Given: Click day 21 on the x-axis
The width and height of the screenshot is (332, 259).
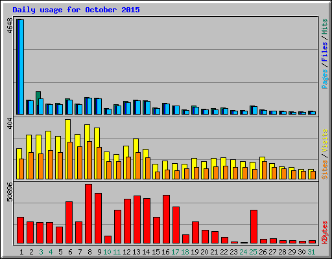Looking at the screenshot, I should [214, 252].
